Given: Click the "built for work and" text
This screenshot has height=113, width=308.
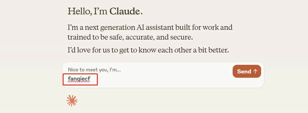Looking at the screenshot, I should [203, 27].
